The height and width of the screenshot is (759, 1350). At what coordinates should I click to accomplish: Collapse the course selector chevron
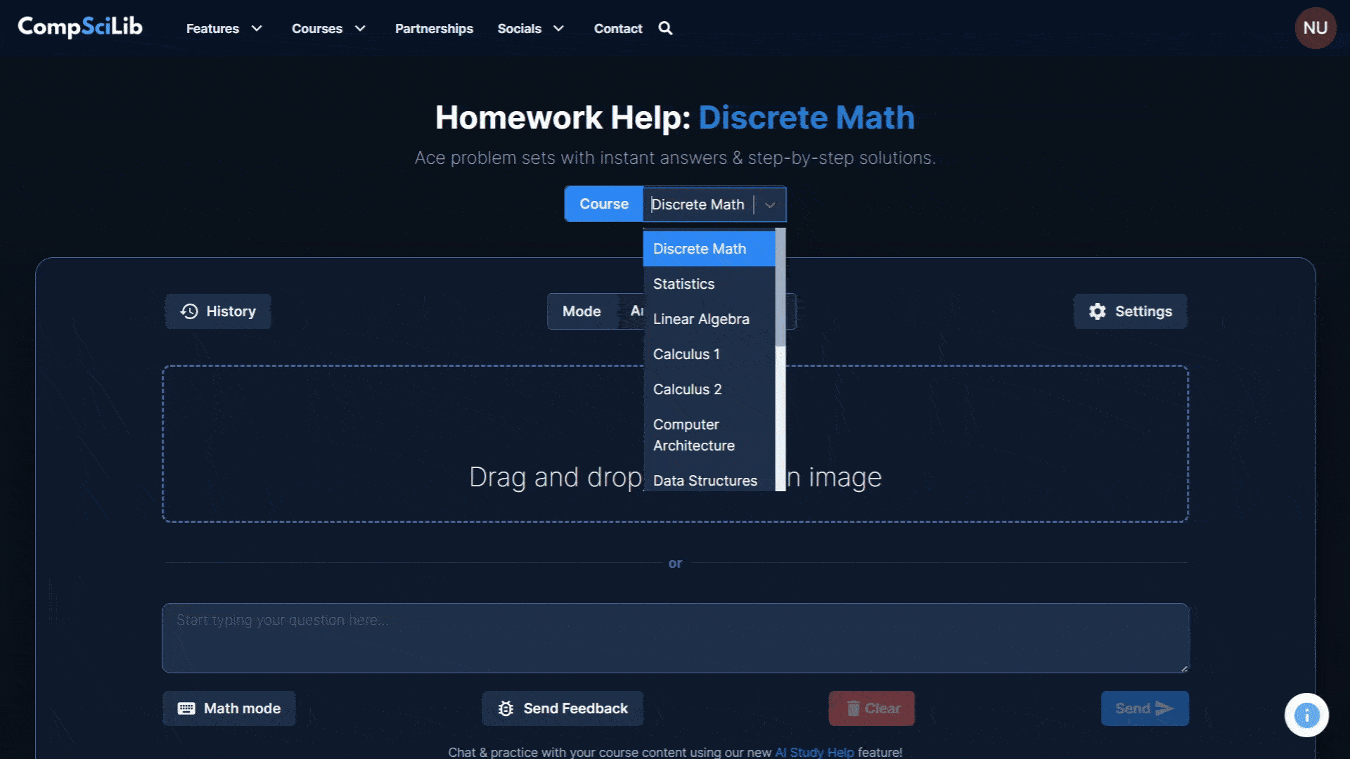(x=770, y=205)
